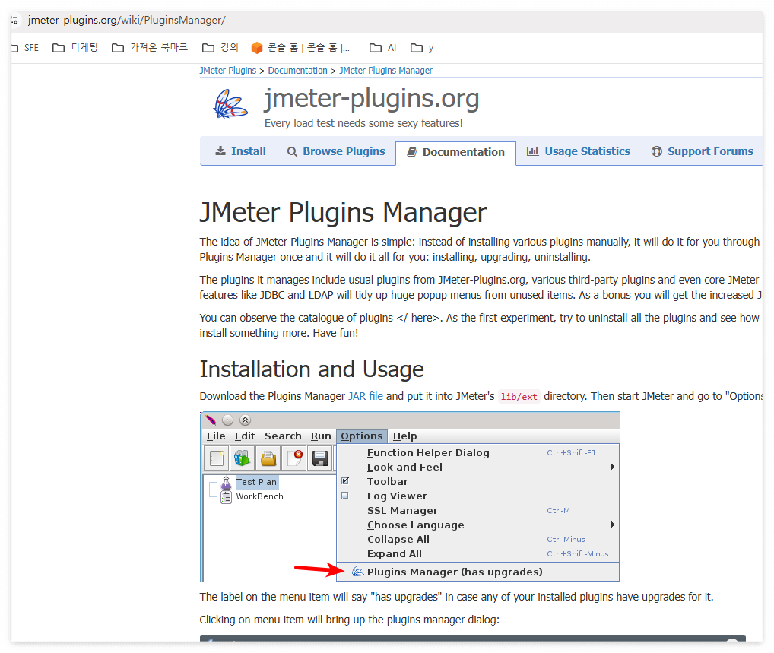Click the Install tab download icon
The image size is (774, 653).
pos(220,151)
